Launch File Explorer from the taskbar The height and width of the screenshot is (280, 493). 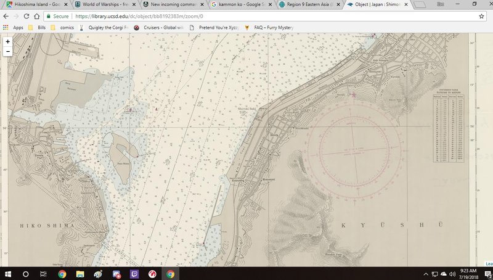(80, 273)
